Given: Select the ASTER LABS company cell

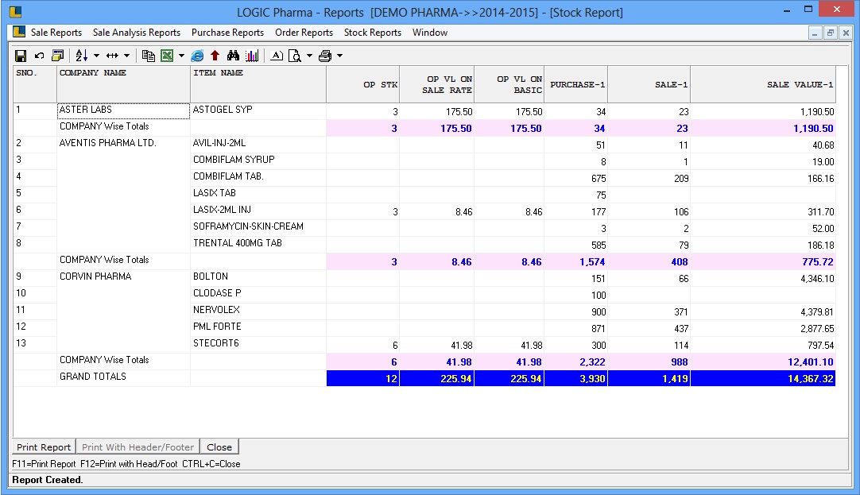Looking at the screenshot, I should point(123,110).
